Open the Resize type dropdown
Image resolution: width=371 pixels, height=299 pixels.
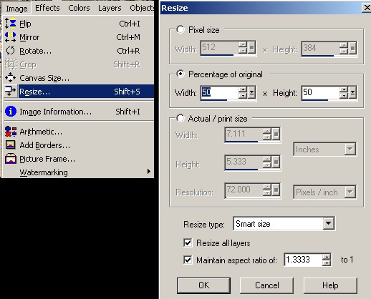(x=329, y=223)
